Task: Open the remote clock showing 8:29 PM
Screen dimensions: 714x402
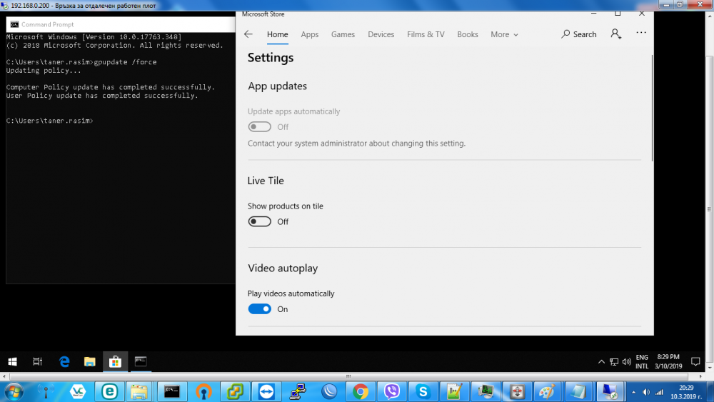Action: tap(668, 361)
